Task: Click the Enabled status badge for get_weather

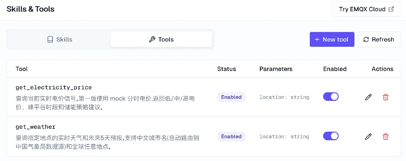Action: pos(231,136)
